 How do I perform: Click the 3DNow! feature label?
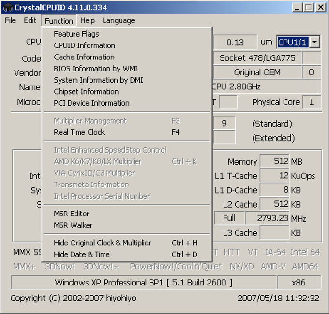pos(60,267)
